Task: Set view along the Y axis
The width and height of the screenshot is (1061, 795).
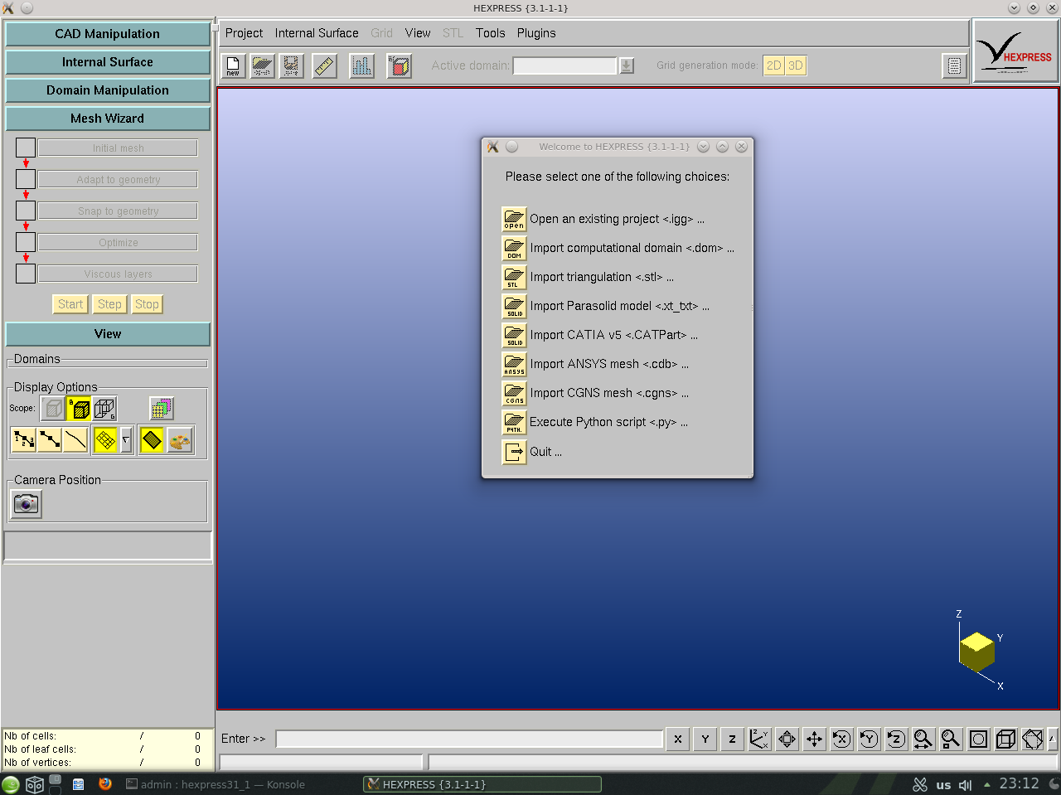Action: (x=705, y=739)
